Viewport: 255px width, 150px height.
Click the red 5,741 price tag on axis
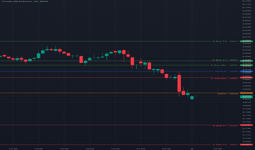coord(246,125)
